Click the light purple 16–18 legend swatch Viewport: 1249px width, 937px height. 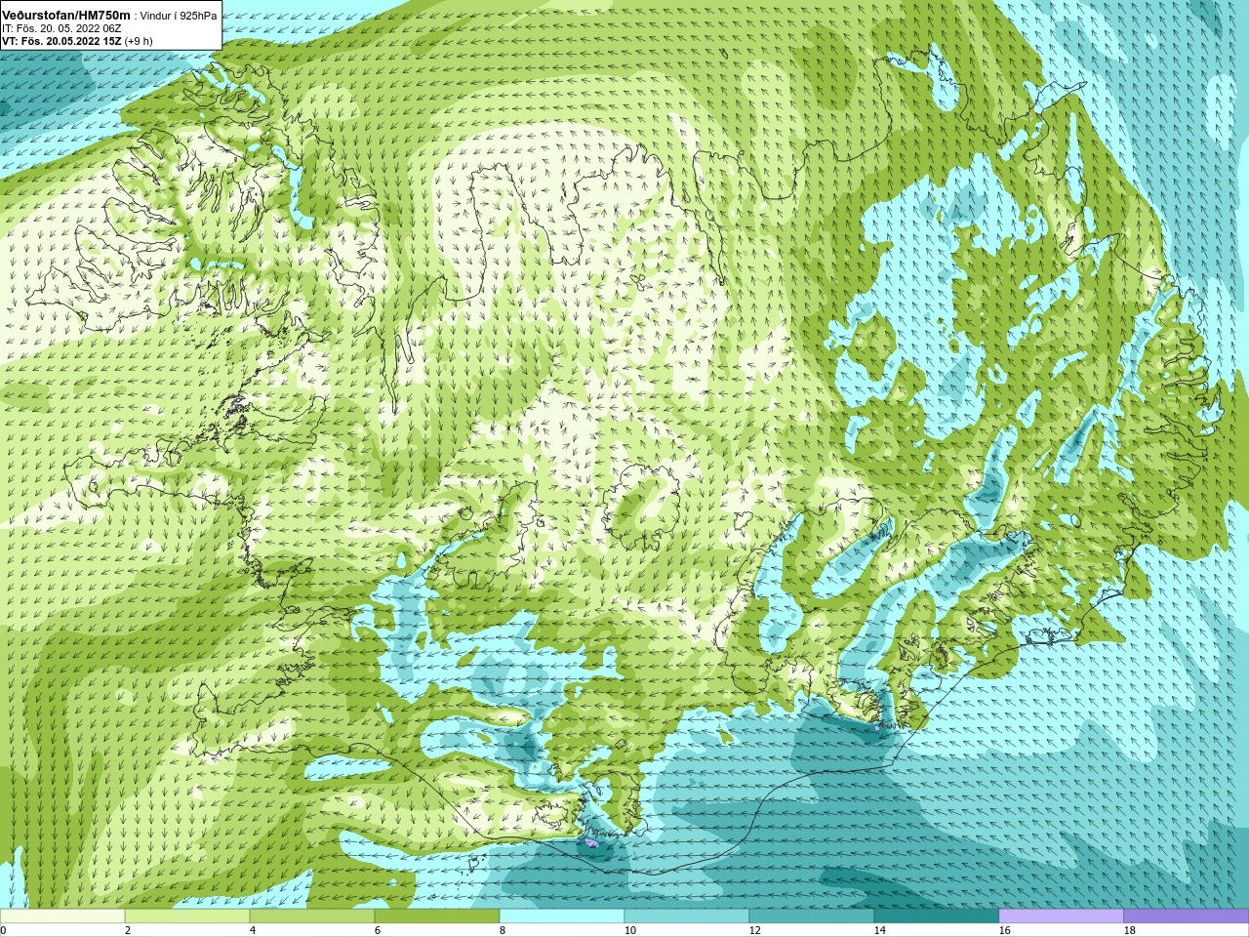click(1062, 917)
